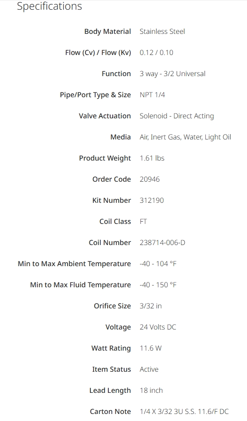Click the Min to Max Fluid Temperature label
This screenshot has height=421, width=247.
point(80,285)
